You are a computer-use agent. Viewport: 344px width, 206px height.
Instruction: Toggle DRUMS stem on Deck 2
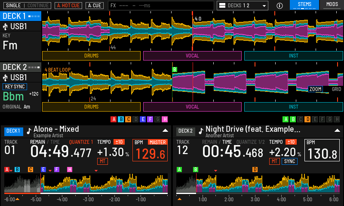pos(91,107)
